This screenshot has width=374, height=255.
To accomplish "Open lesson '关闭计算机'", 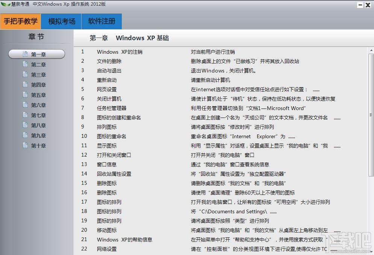I will [x=109, y=99].
